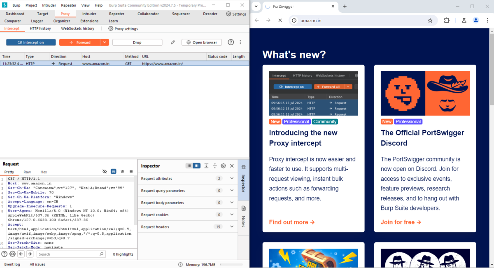Image resolution: width=494 pixels, height=268 pixels.
Task: Open the Notes side tab
Action: pos(243,218)
